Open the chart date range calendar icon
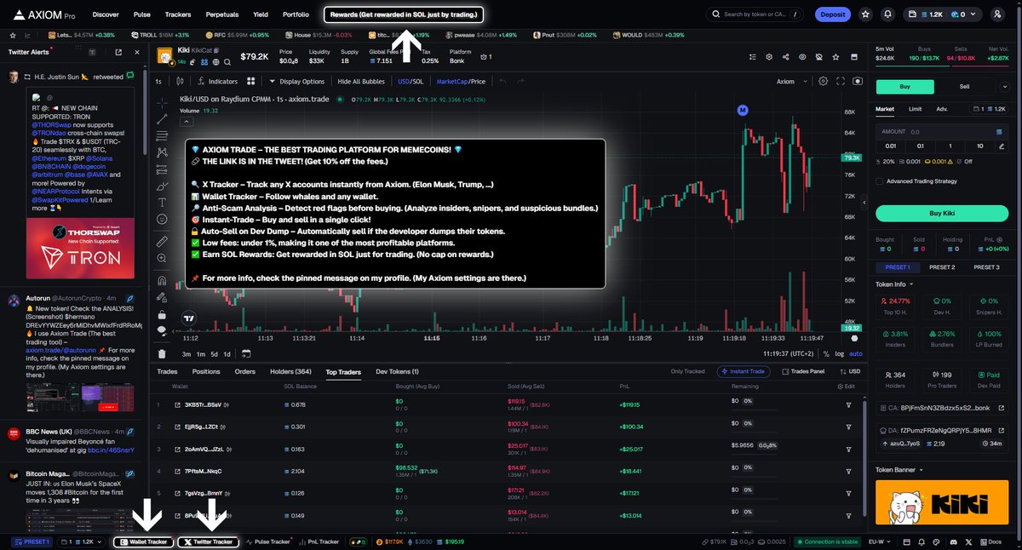 tap(246, 353)
